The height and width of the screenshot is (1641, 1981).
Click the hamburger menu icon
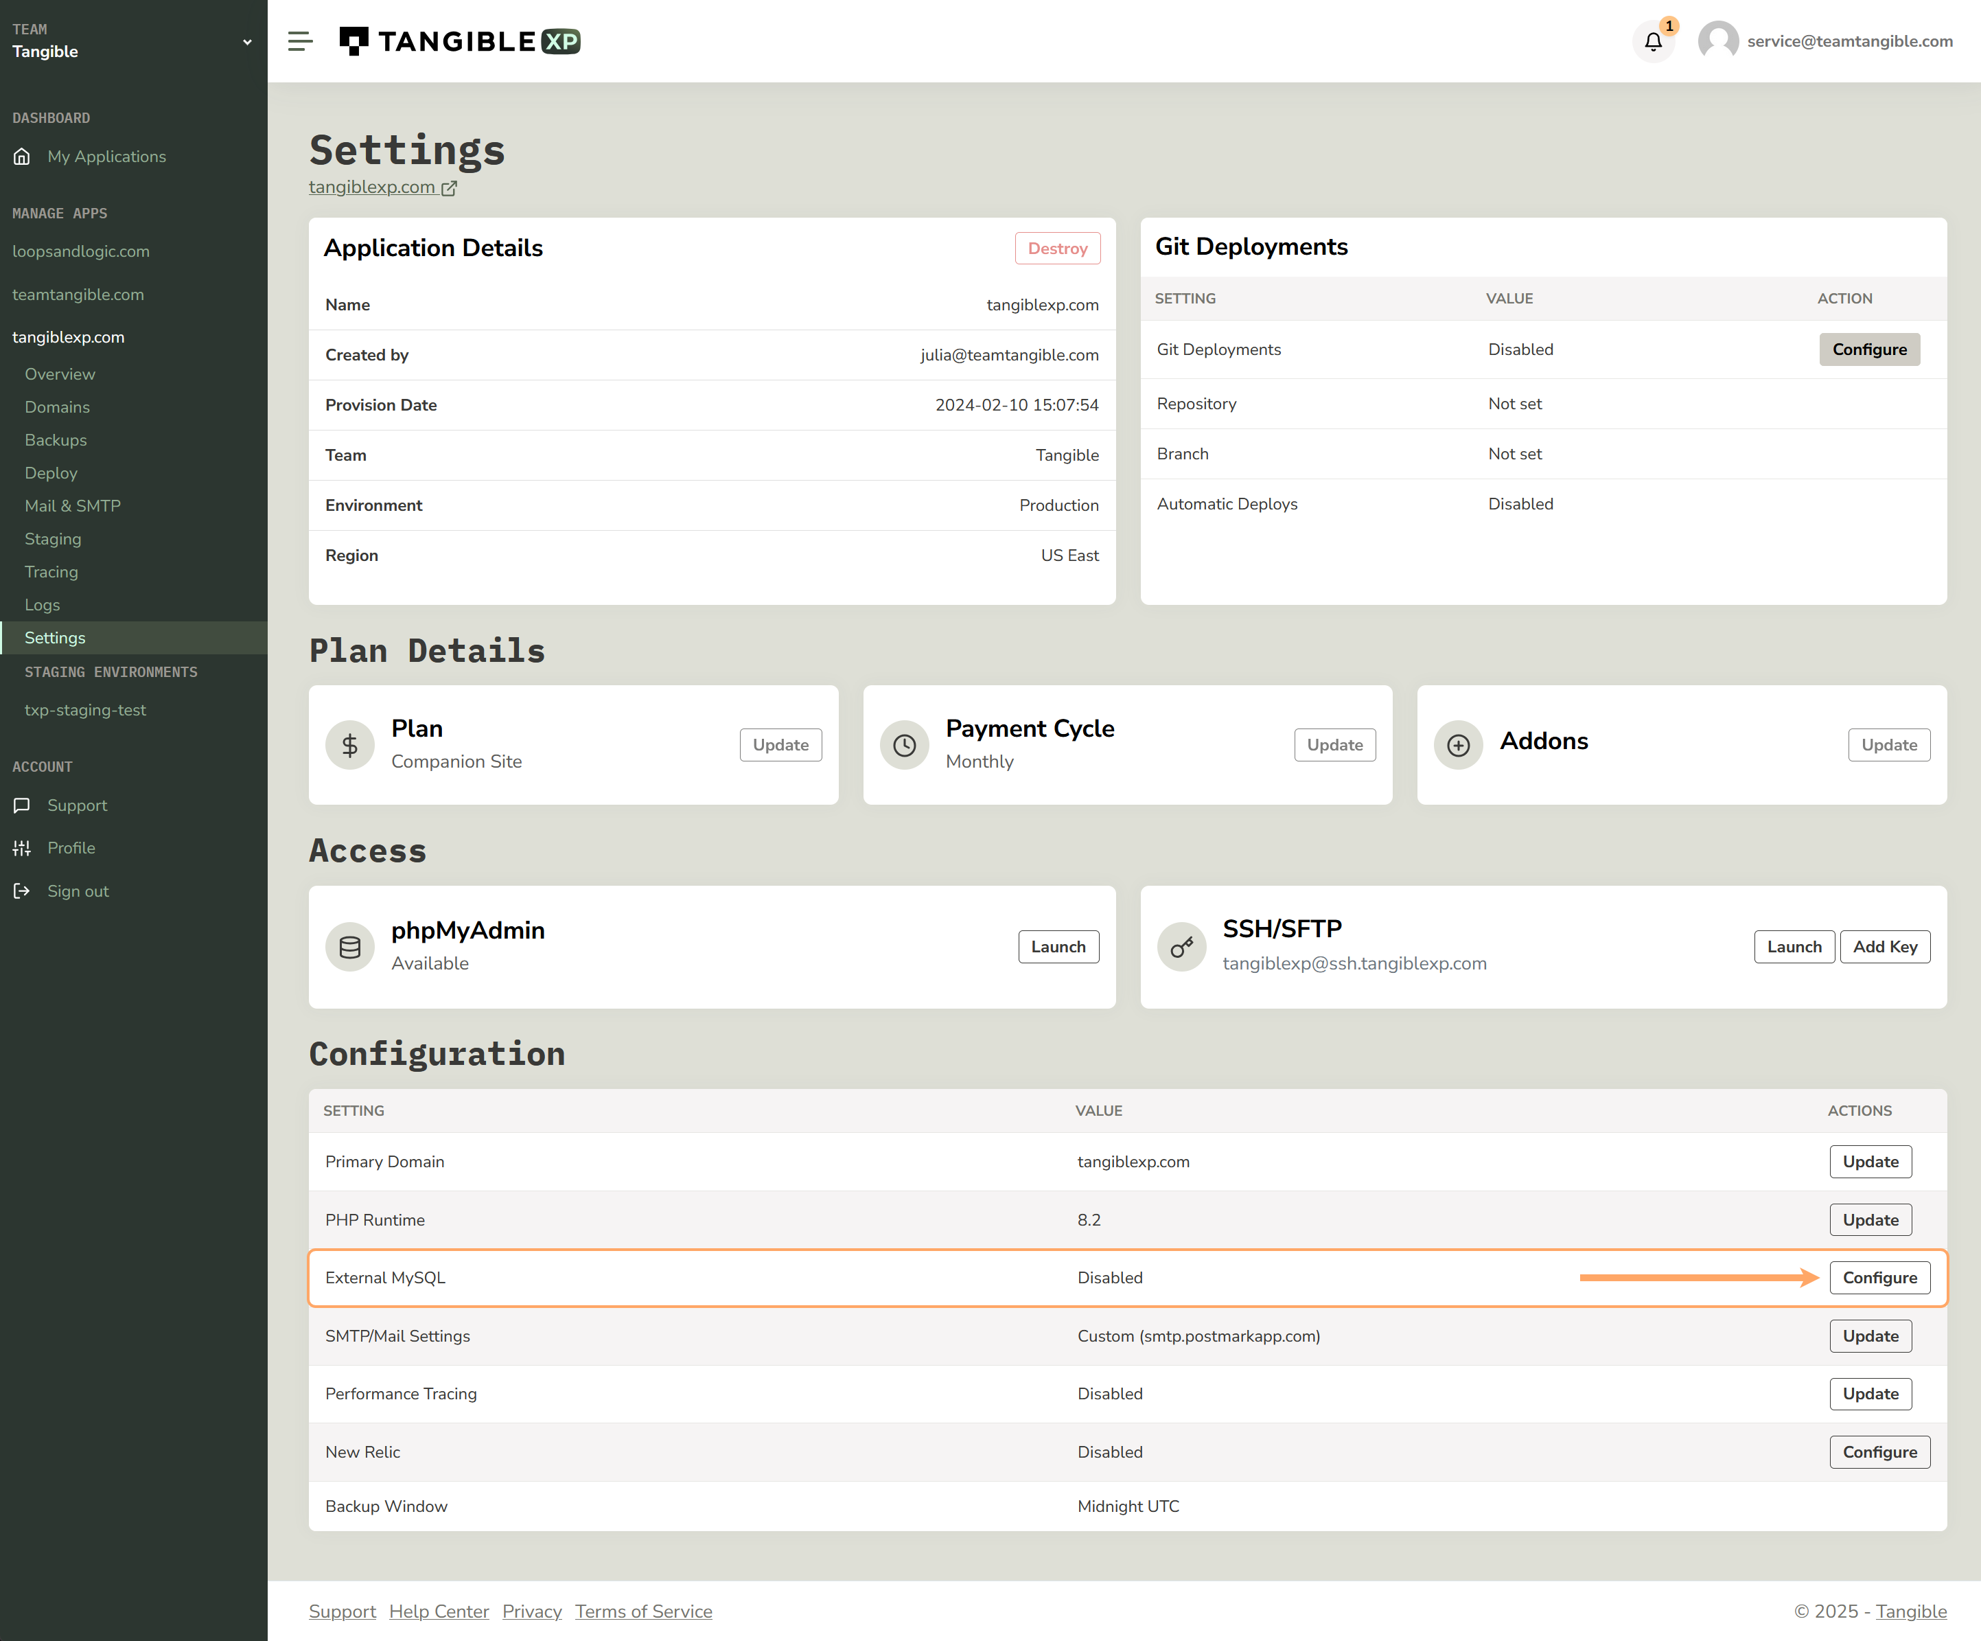[300, 41]
